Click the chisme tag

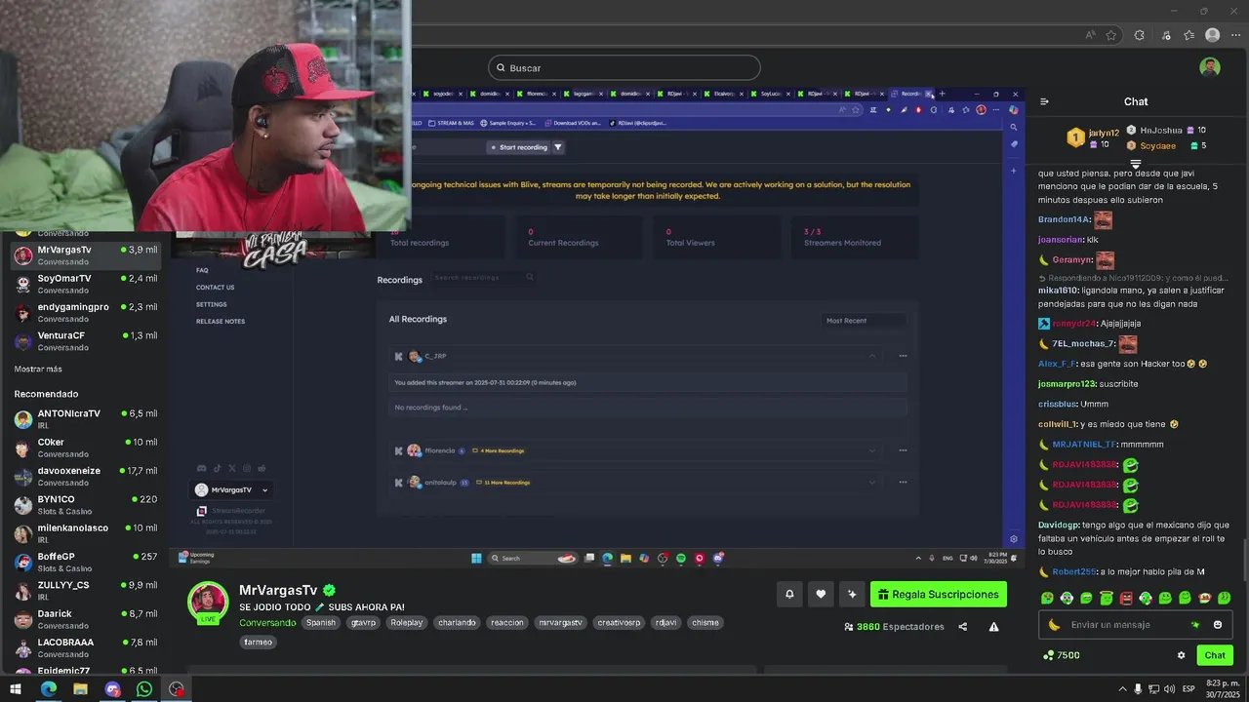(705, 622)
